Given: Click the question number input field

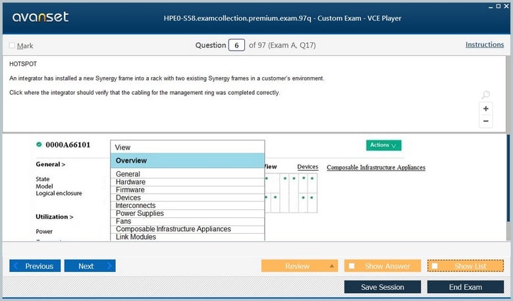Looking at the screenshot, I should 236,45.
